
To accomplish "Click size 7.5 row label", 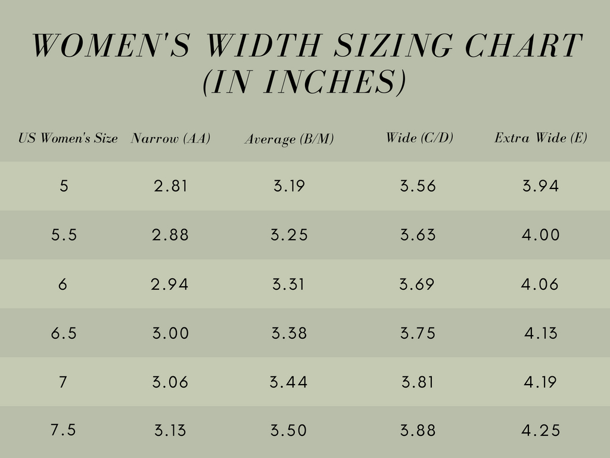I will point(63,430).
